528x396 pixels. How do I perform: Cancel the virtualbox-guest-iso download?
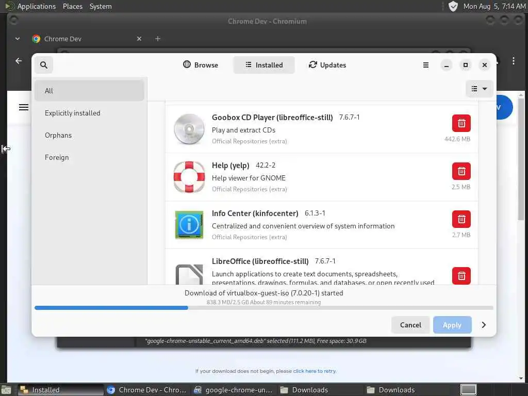[x=410, y=325]
